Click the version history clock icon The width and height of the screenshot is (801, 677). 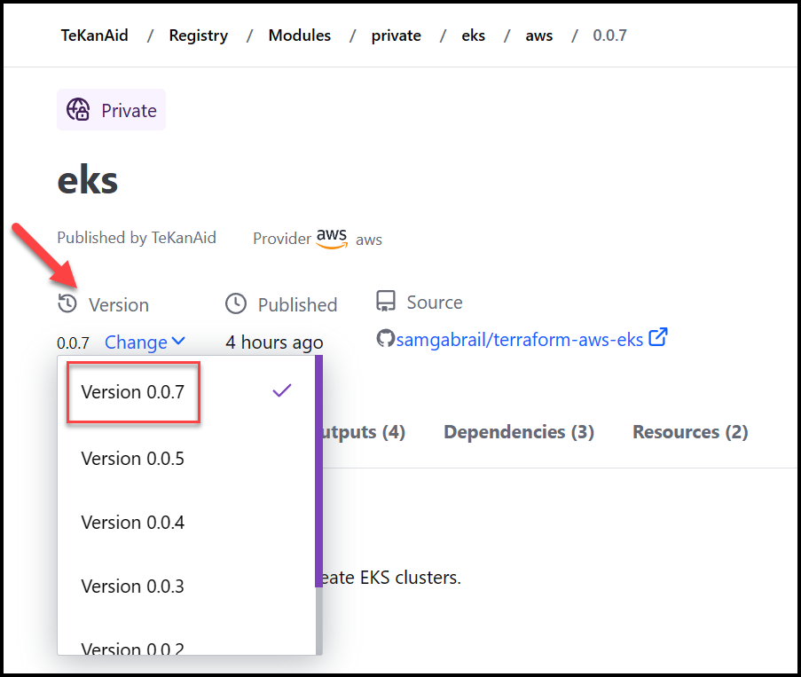(65, 303)
